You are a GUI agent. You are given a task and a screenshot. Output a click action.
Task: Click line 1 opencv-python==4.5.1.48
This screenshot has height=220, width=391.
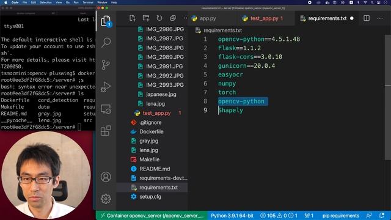pos(259,39)
